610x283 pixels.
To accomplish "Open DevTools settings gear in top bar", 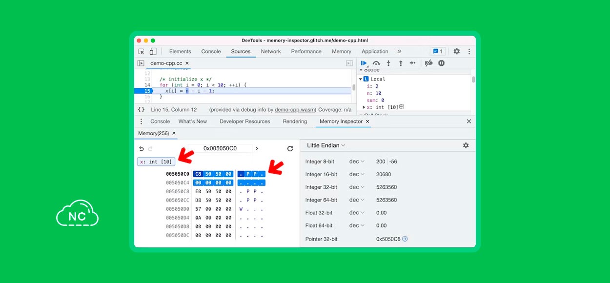I will 457,51.
